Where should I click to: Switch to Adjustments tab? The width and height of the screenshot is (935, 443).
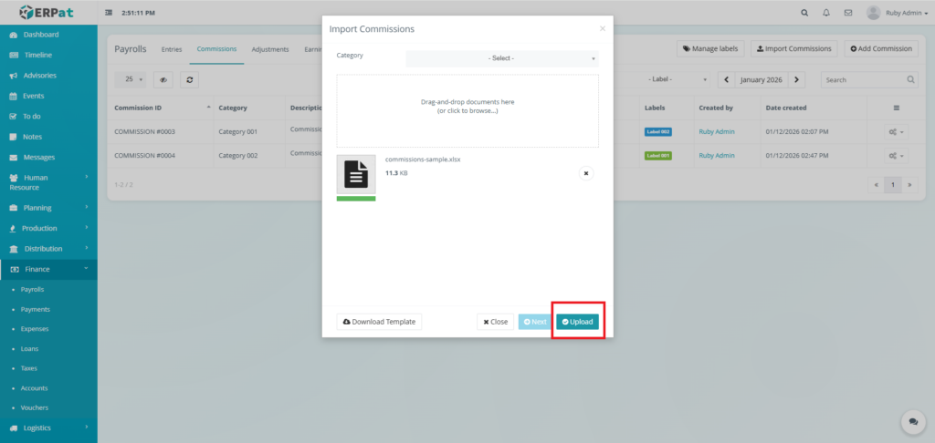[x=270, y=49]
